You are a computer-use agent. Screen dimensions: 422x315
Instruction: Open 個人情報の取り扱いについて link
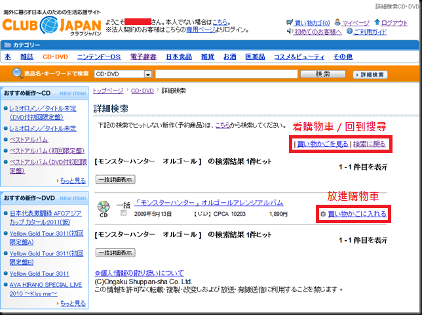pyautogui.click(x=139, y=273)
